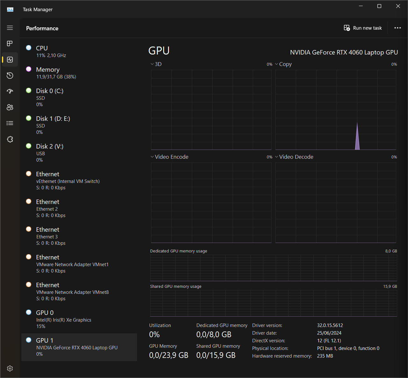Open the hamburger navigation menu
This screenshot has width=408, height=378.
click(10, 28)
